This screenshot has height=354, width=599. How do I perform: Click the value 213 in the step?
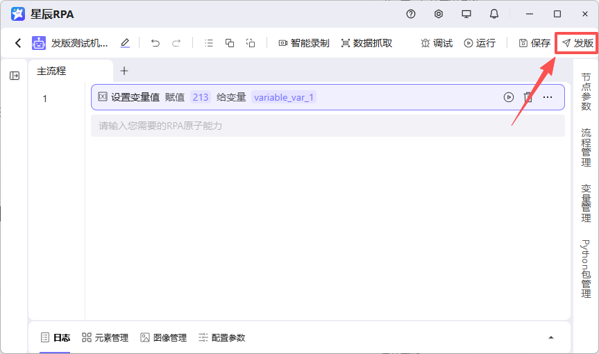[x=201, y=97]
